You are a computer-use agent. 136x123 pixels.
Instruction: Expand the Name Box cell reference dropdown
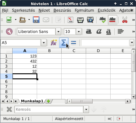click(44, 43)
